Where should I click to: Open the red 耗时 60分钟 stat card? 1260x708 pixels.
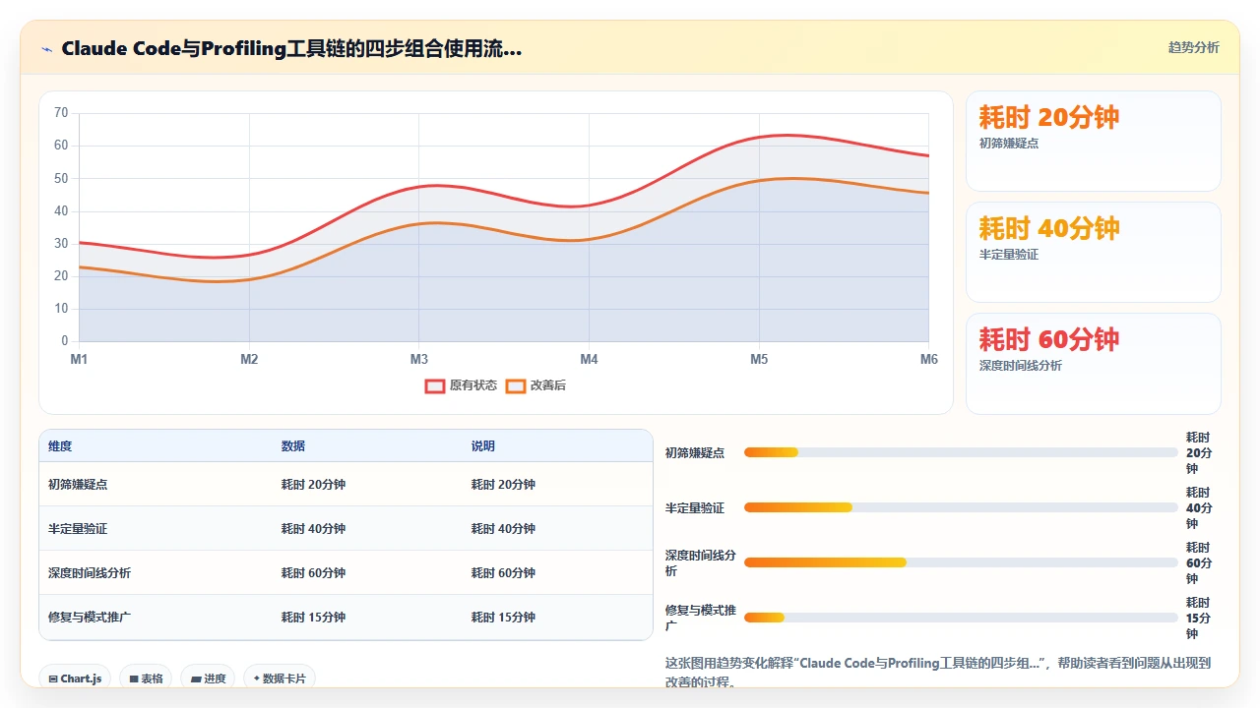pos(1094,363)
